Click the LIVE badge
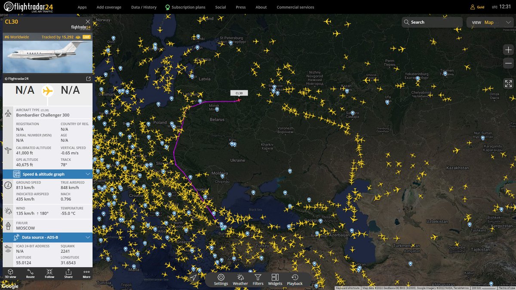 tap(86, 37)
